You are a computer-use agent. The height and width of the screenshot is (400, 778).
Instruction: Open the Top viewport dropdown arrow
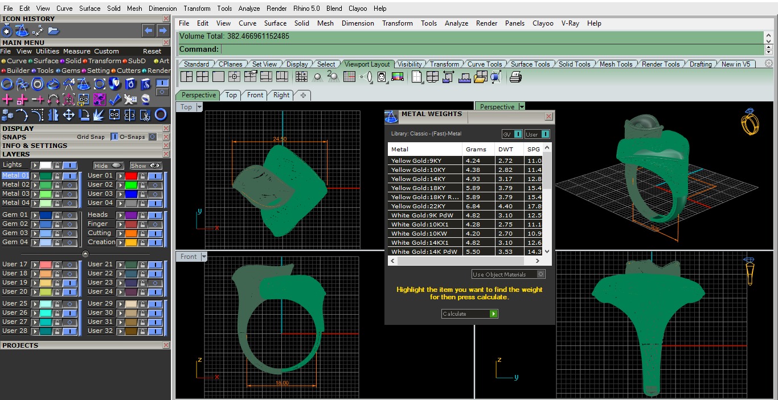click(x=199, y=107)
